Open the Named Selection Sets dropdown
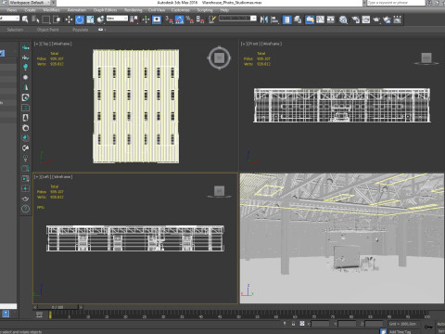The image size is (445, 334). click(x=237, y=19)
